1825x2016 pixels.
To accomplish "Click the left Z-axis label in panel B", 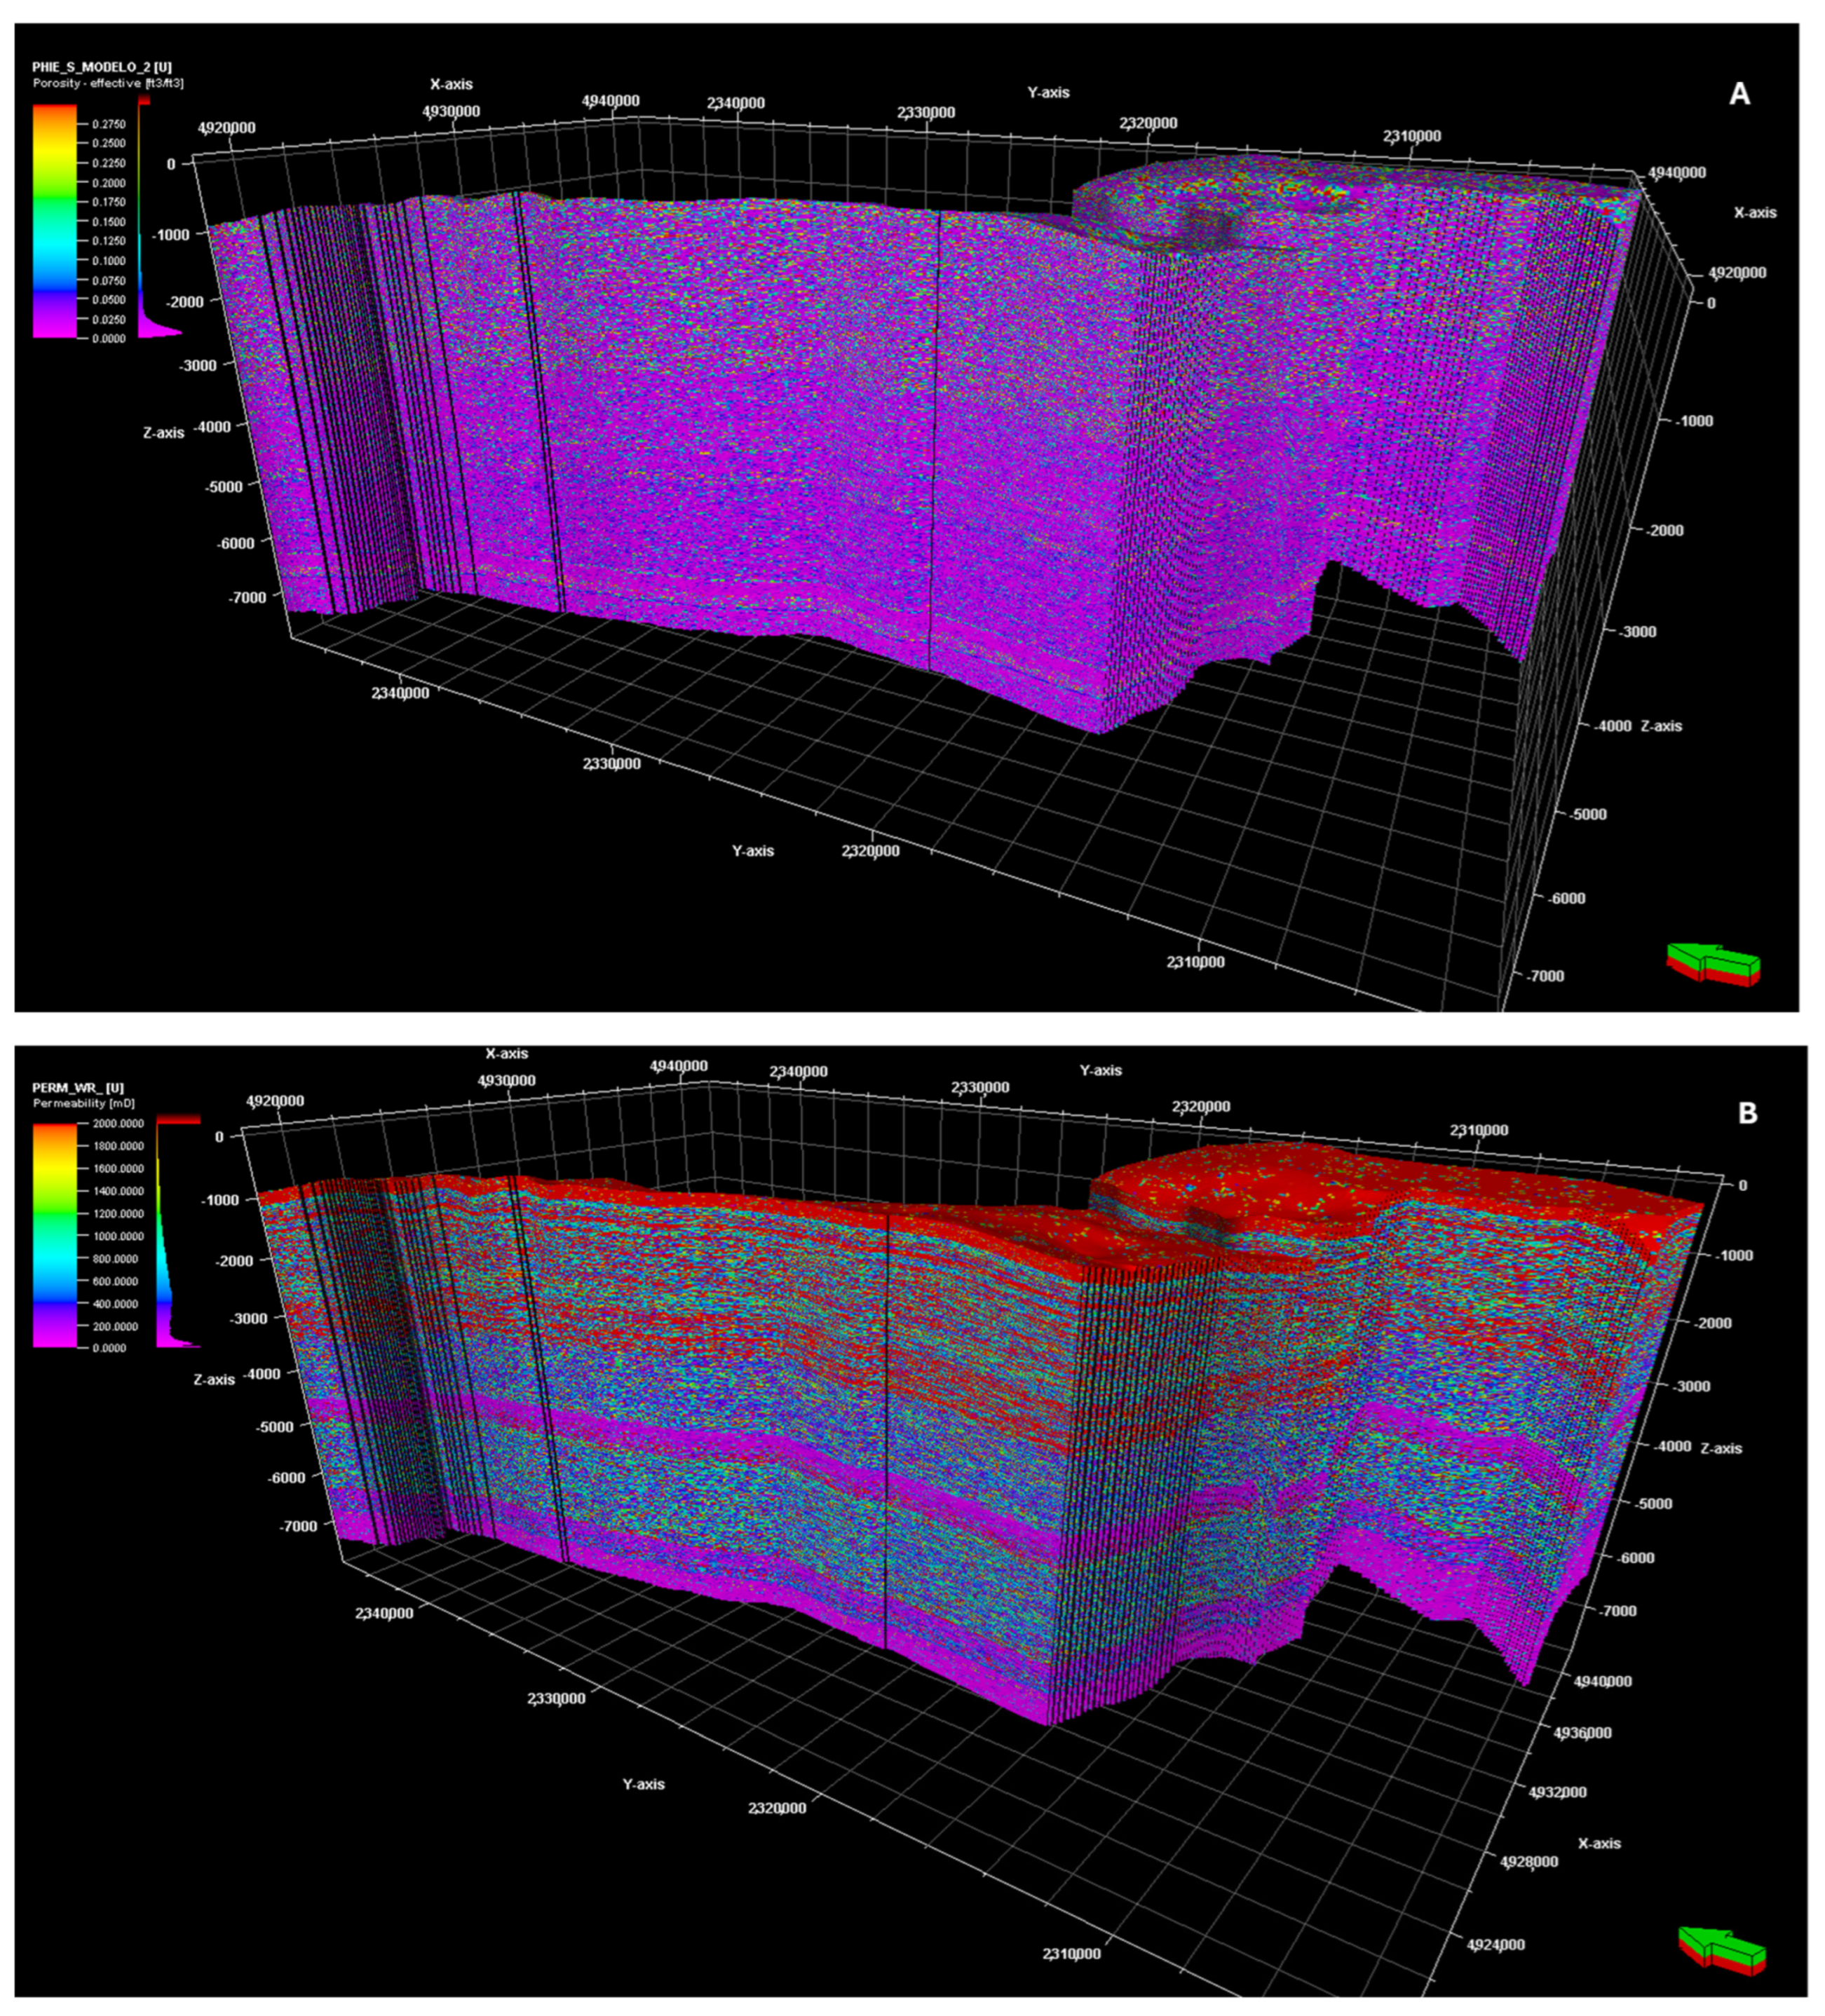I will pyautogui.click(x=214, y=1379).
